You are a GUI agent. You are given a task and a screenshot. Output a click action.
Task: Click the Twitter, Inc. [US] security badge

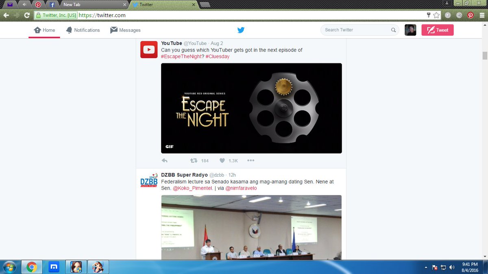pos(56,15)
